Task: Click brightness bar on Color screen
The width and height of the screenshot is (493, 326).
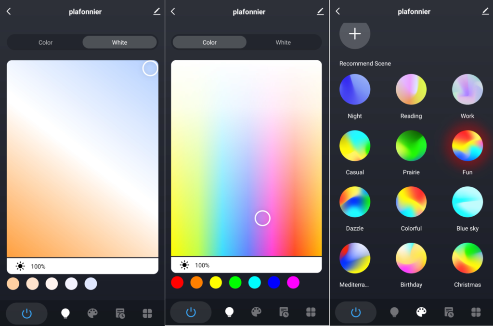Action: [246, 265]
